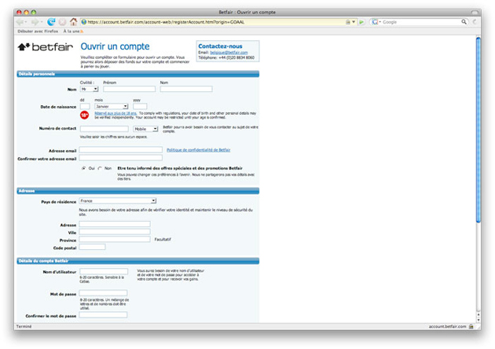Image resolution: width=495 pixels, height=349 pixels.
Task: Click the scrollbar down arrow
Action: pos(478,320)
